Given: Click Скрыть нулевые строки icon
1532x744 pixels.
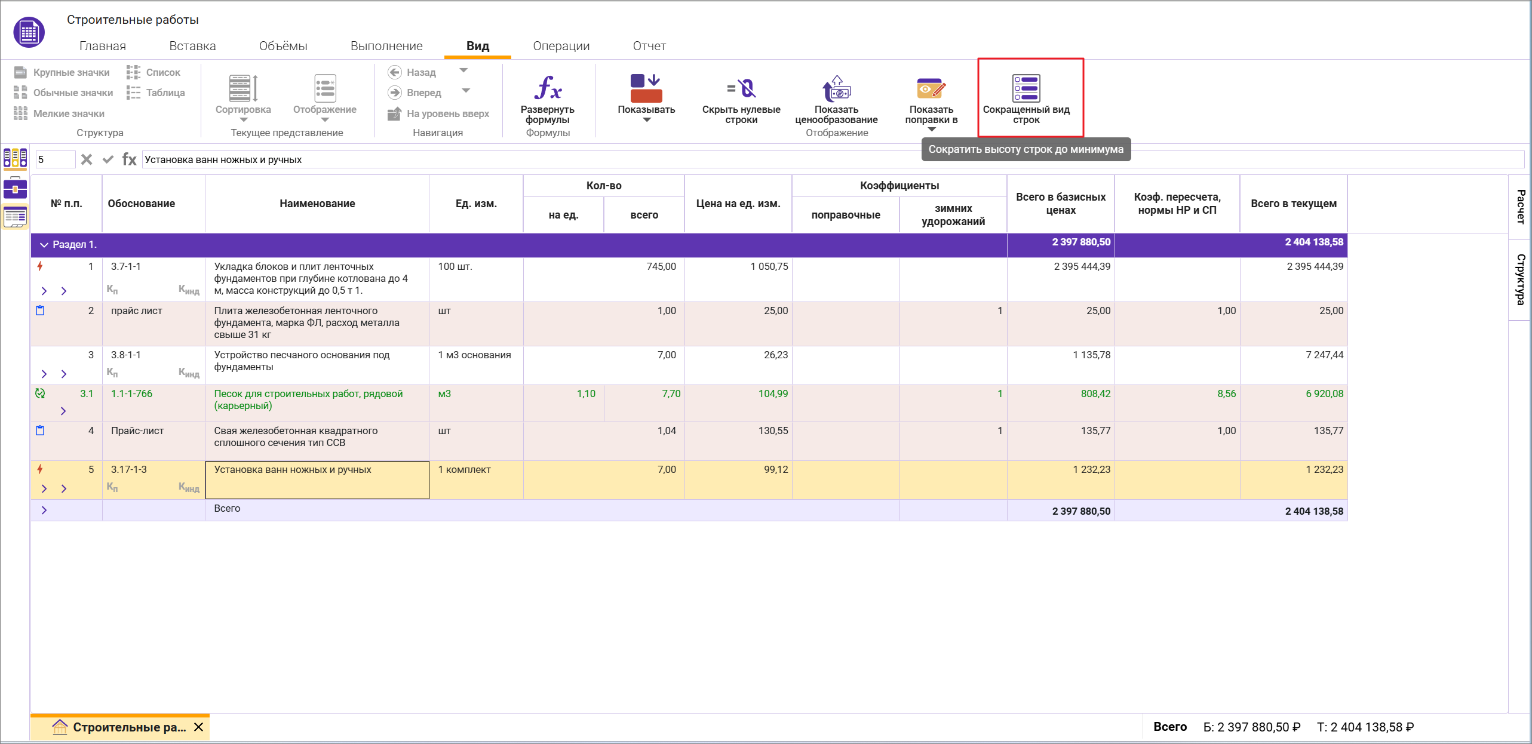Looking at the screenshot, I should tap(741, 88).
